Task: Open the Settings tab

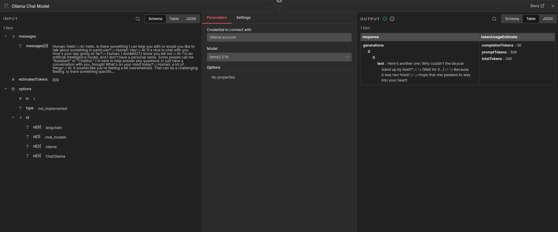Action: [243, 18]
